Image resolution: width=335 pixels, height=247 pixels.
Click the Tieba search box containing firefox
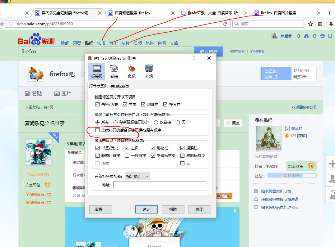click(105, 52)
